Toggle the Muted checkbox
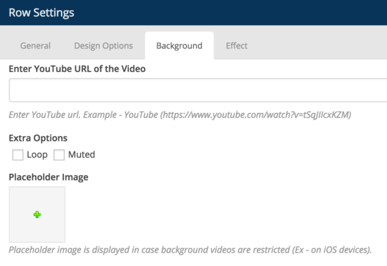The image size is (387, 266). [x=59, y=154]
